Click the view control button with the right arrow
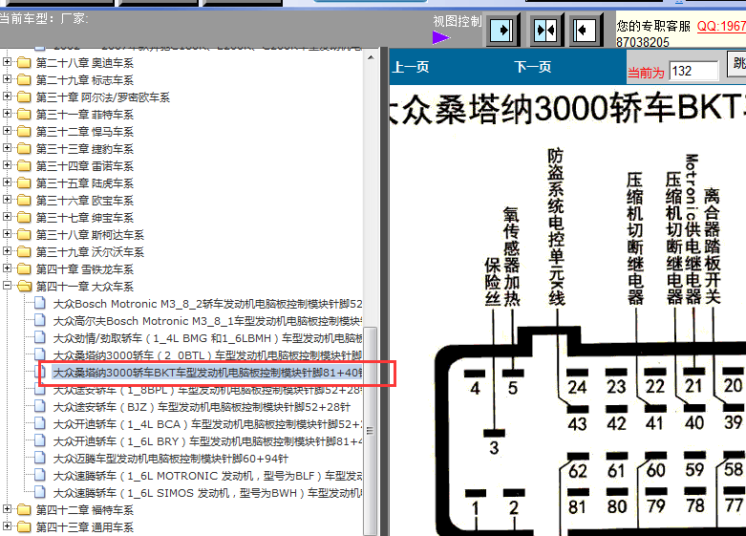746x536 pixels. [501, 31]
